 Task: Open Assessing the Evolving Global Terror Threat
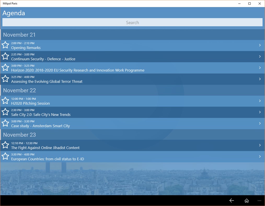pos(47,81)
